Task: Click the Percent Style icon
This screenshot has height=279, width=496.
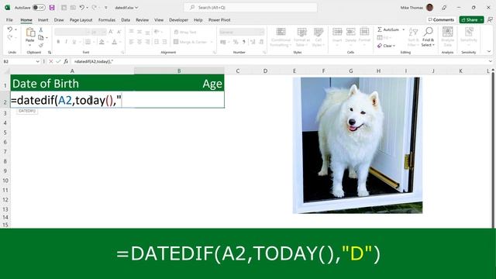Action: click(236, 42)
